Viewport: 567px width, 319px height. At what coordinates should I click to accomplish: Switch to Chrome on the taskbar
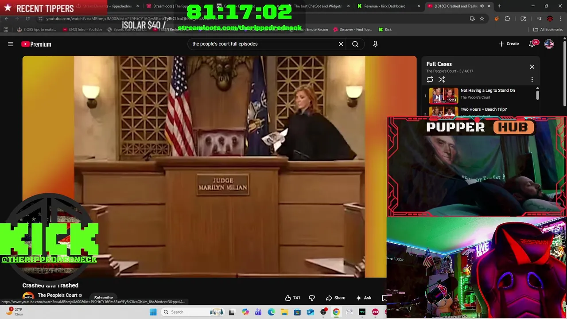pos(336,312)
